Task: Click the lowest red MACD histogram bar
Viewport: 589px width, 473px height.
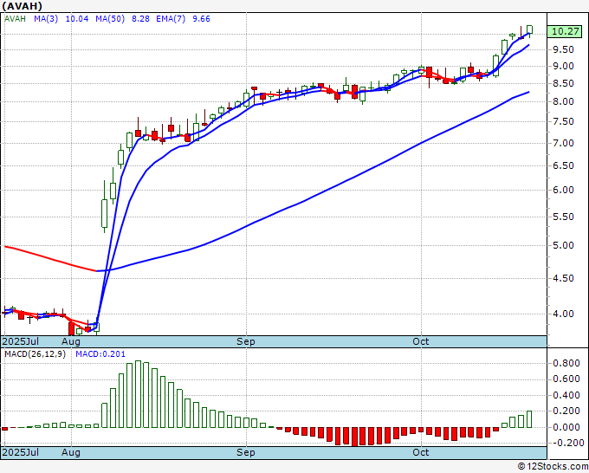Action: tap(354, 437)
